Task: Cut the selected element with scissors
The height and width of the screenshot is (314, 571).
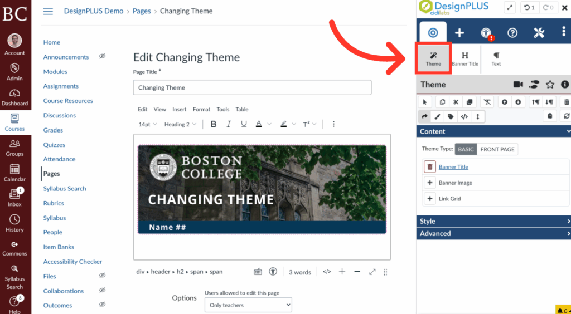Action: (456, 102)
